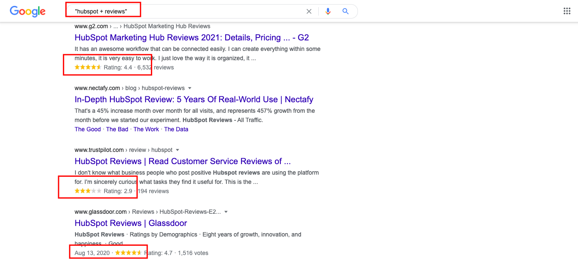Click the "1,516 votes" text
578x263 pixels.
click(x=193, y=253)
